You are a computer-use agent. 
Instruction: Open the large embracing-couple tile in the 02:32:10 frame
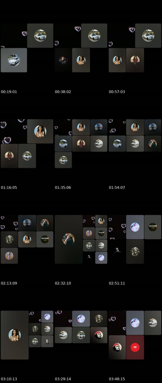(x=69, y=239)
